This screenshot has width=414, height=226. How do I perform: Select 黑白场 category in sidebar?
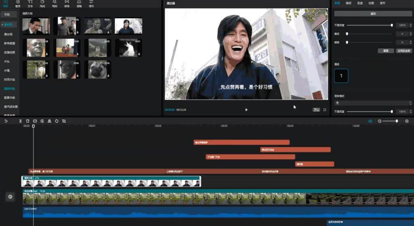(8, 34)
